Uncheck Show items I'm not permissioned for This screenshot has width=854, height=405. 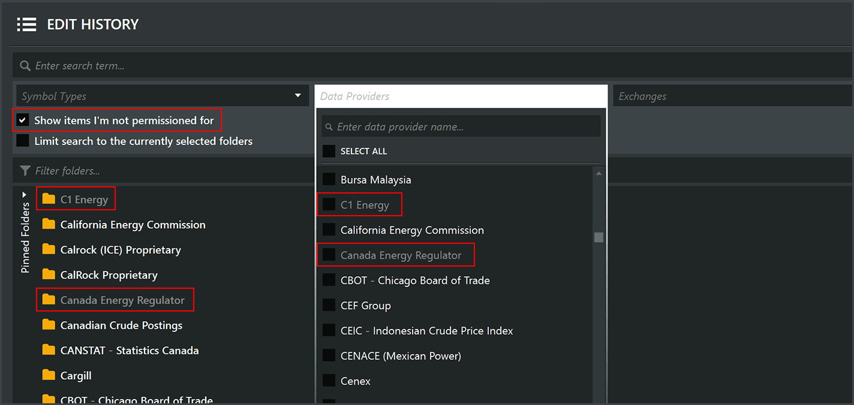(x=23, y=120)
